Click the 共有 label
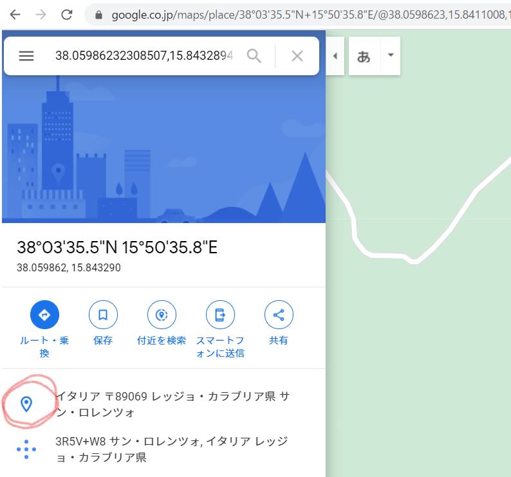 (x=279, y=341)
